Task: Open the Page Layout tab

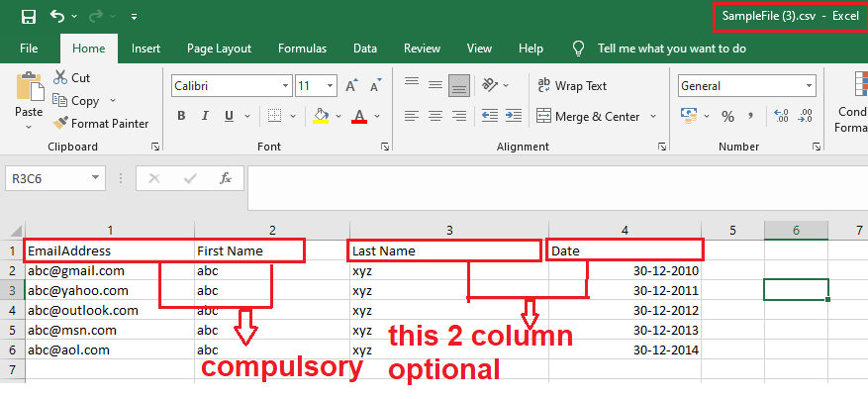Action: (x=219, y=48)
